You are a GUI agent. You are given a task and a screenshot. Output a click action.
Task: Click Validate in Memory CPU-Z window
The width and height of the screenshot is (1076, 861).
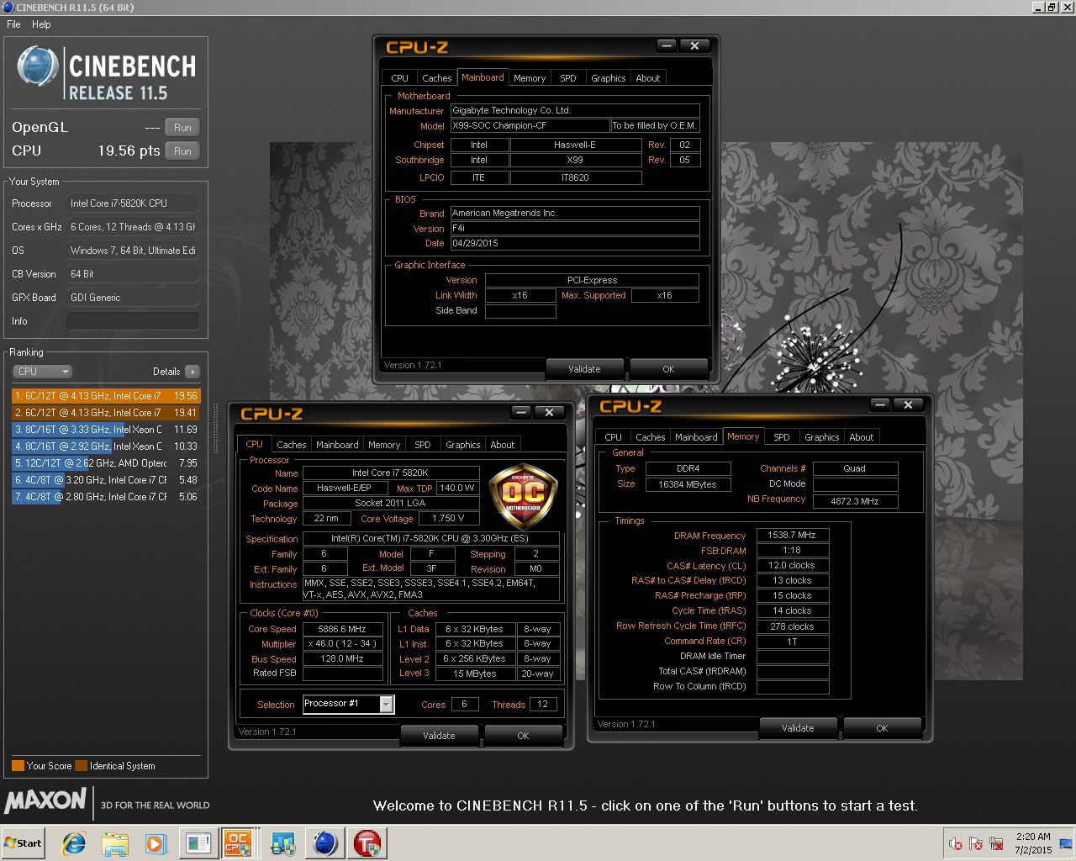798,728
